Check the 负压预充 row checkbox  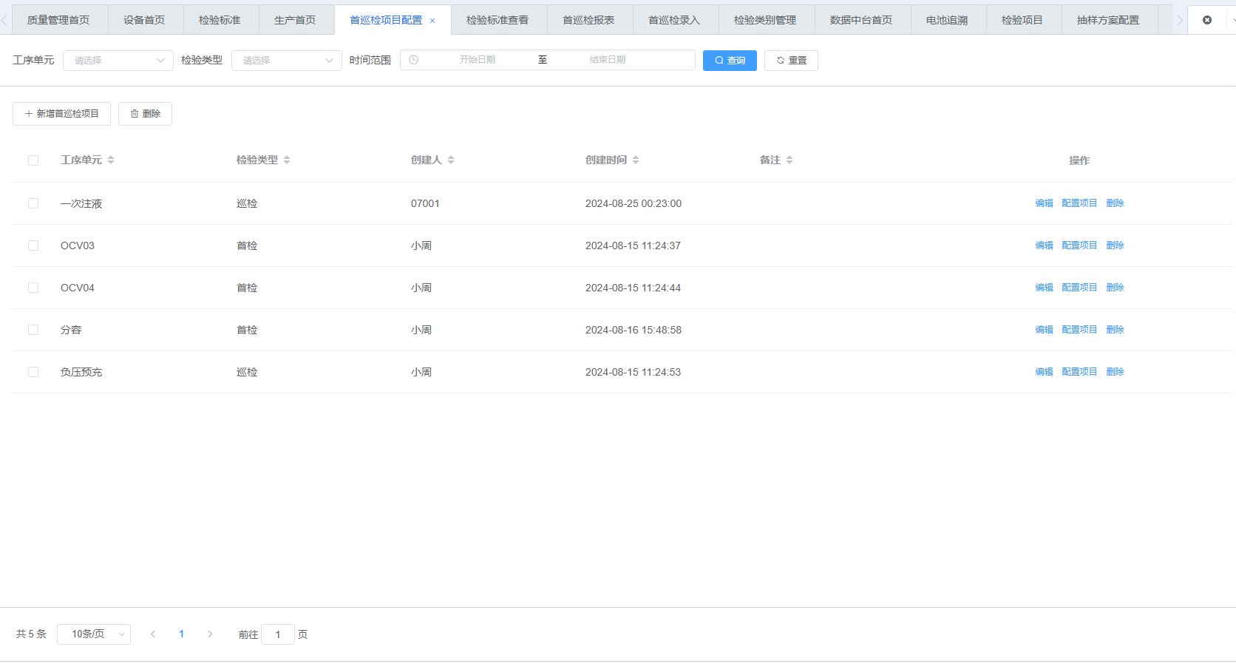(33, 372)
